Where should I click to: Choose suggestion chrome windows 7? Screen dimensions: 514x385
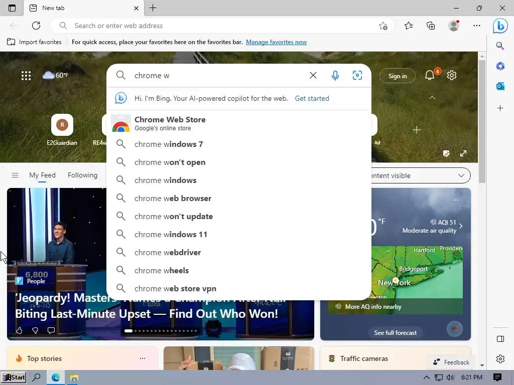pos(239,144)
